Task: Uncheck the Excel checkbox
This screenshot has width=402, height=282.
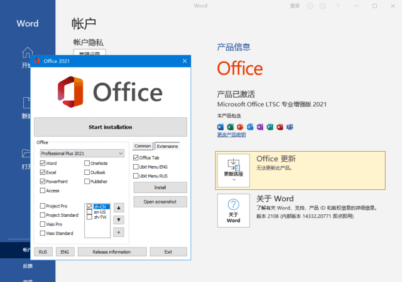Action: [x=43, y=172]
